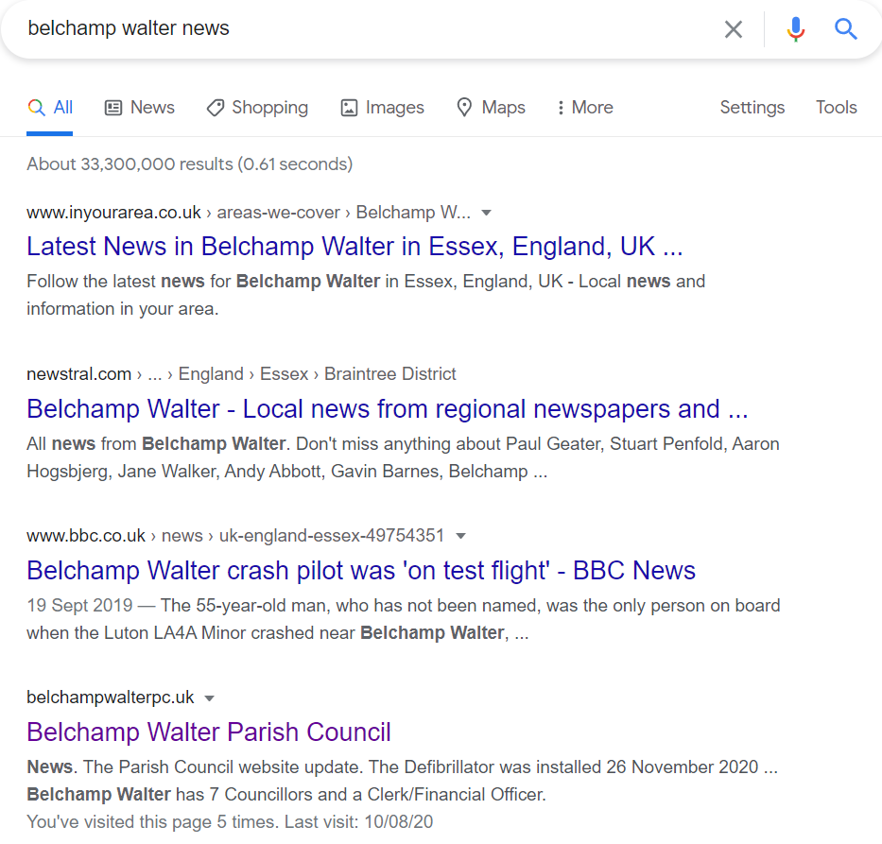Click the blue magnifier search icon
Image resolution: width=882 pixels, height=844 pixels.
coord(845,28)
